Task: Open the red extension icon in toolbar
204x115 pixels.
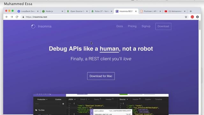Action: coord(192,17)
